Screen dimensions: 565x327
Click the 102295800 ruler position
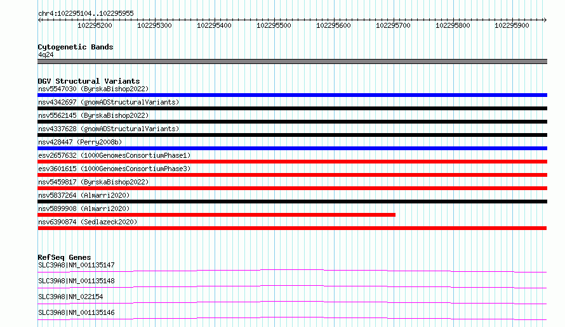pyautogui.click(x=453, y=25)
